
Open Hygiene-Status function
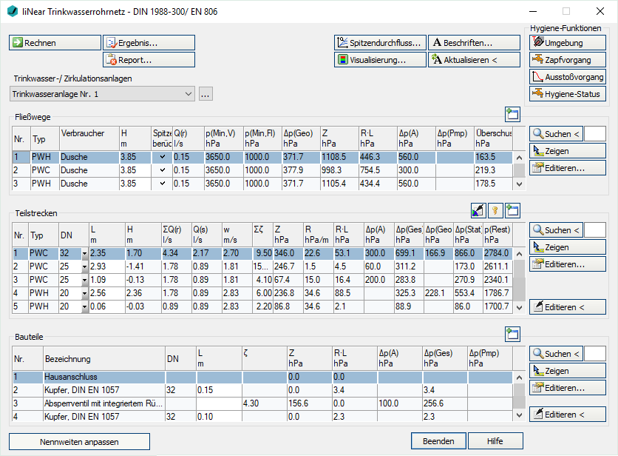[568, 93]
